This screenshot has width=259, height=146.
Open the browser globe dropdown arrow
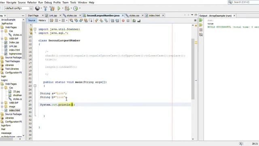[41, 8]
